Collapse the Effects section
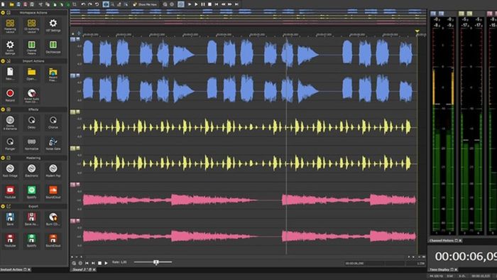 point(3,109)
